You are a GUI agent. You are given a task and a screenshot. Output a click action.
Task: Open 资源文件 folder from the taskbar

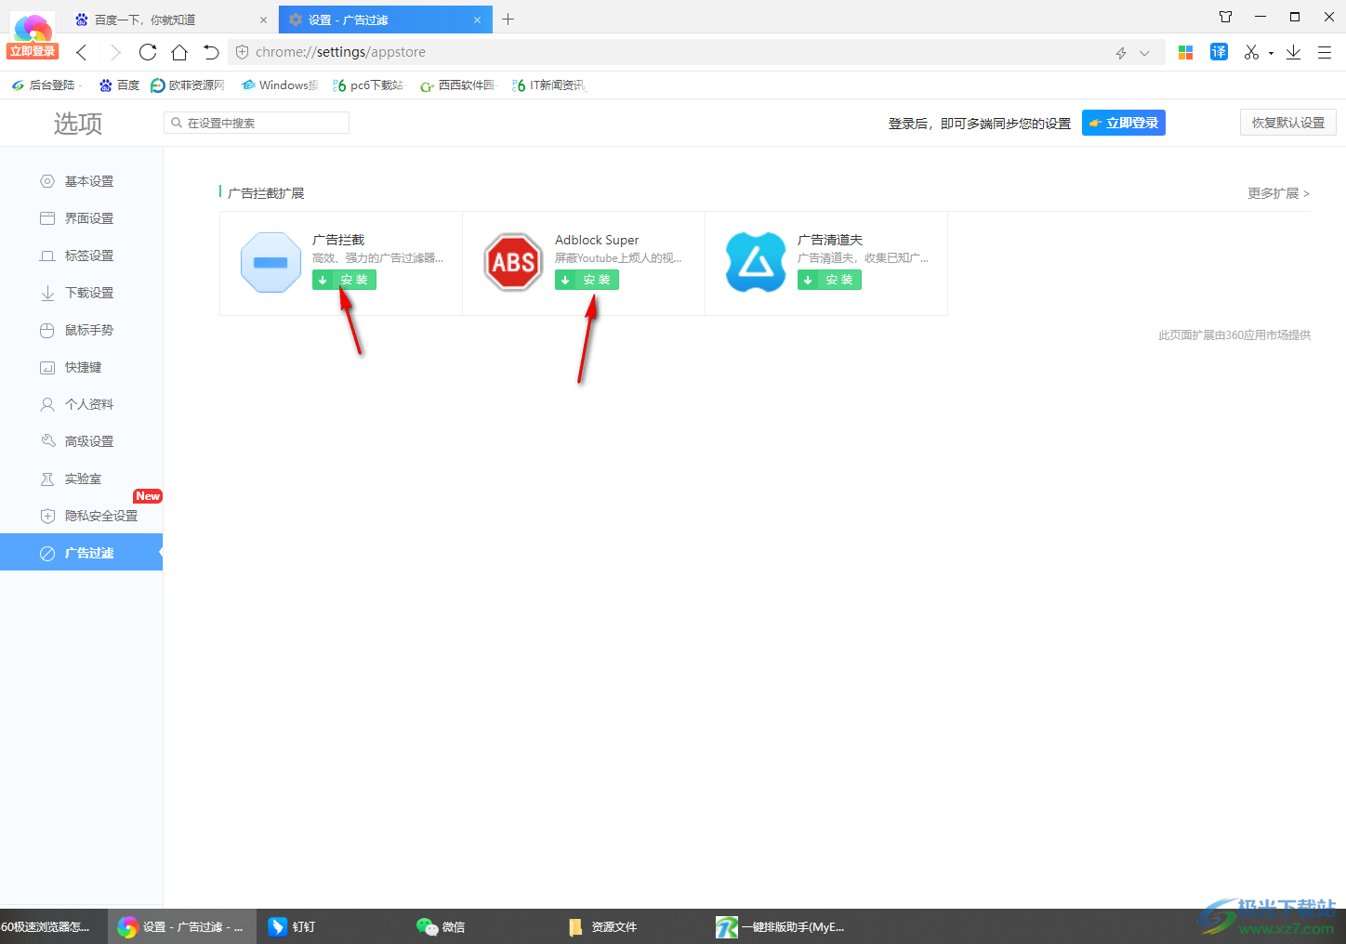602,926
